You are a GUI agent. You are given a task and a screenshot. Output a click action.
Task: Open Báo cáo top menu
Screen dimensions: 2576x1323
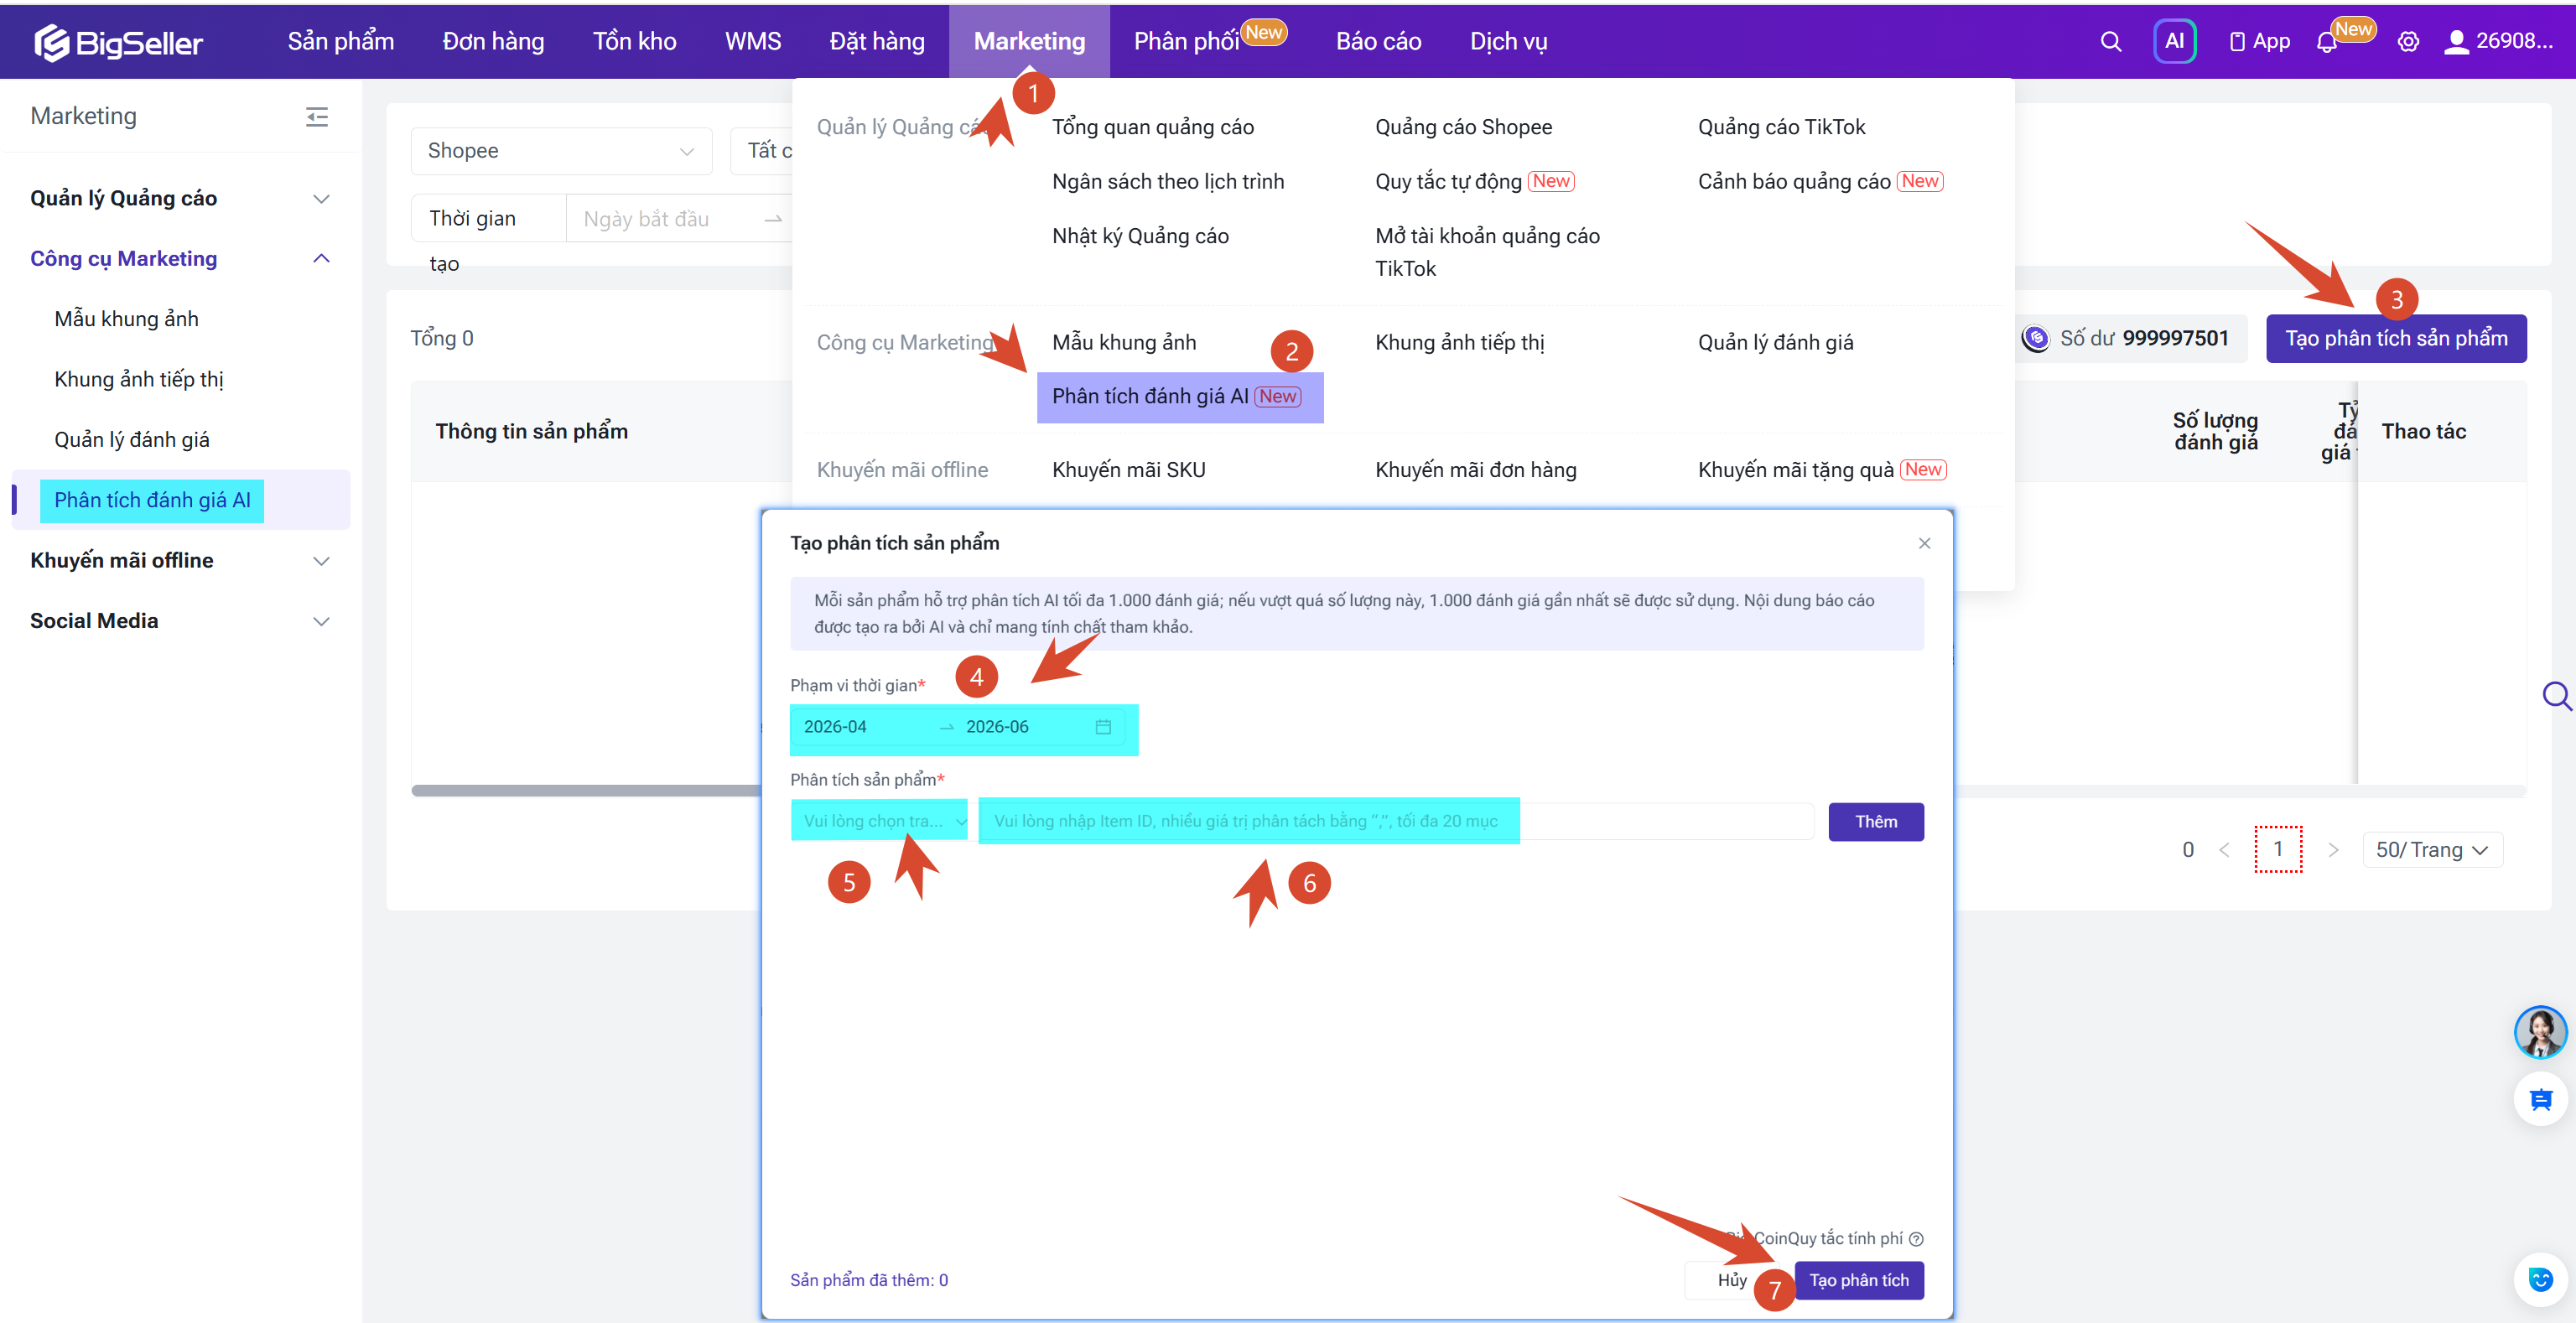click(x=1378, y=42)
